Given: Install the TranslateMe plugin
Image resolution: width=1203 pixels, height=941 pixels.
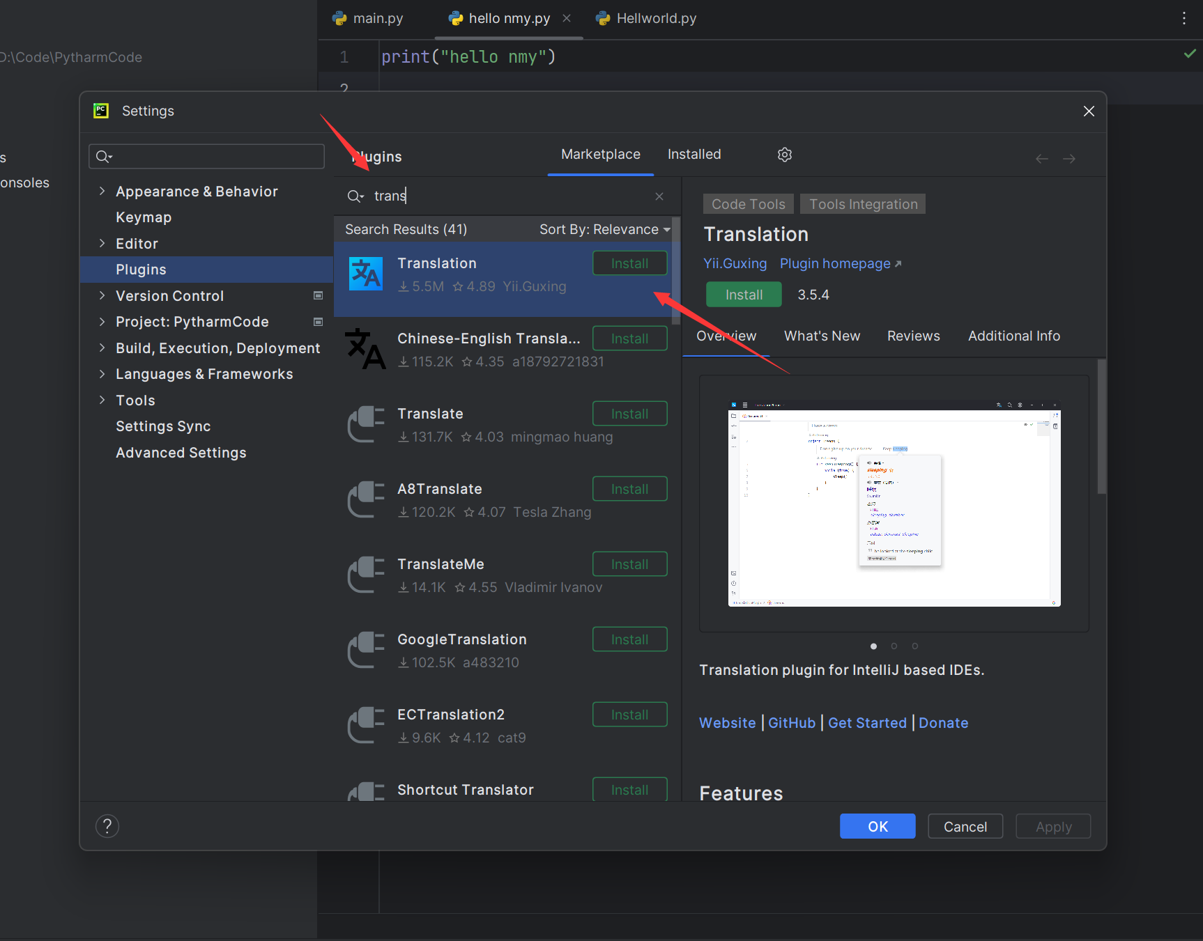Looking at the screenshot, I should [x=630, y=564].
